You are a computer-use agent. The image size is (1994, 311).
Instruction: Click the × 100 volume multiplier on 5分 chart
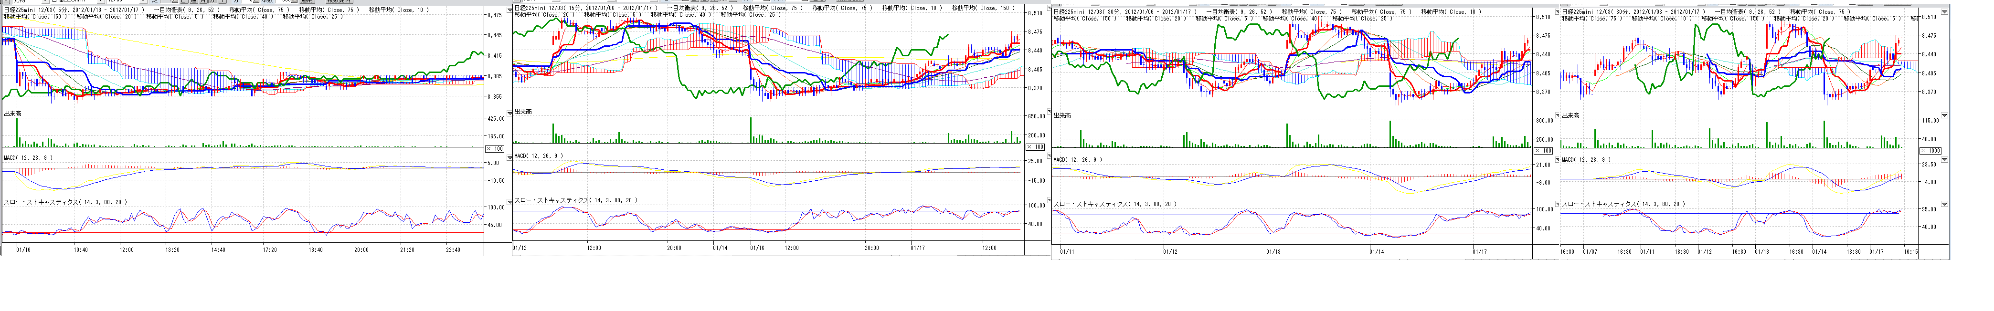point(495,148)
